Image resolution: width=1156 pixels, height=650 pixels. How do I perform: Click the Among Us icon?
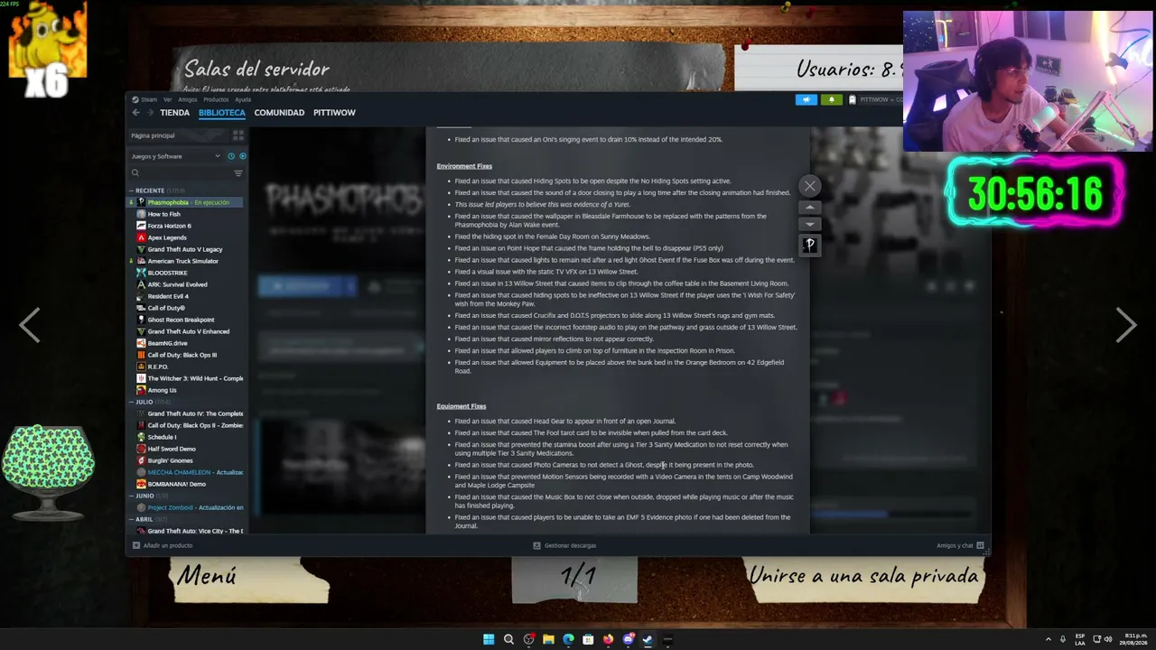(x=141, y=390)
